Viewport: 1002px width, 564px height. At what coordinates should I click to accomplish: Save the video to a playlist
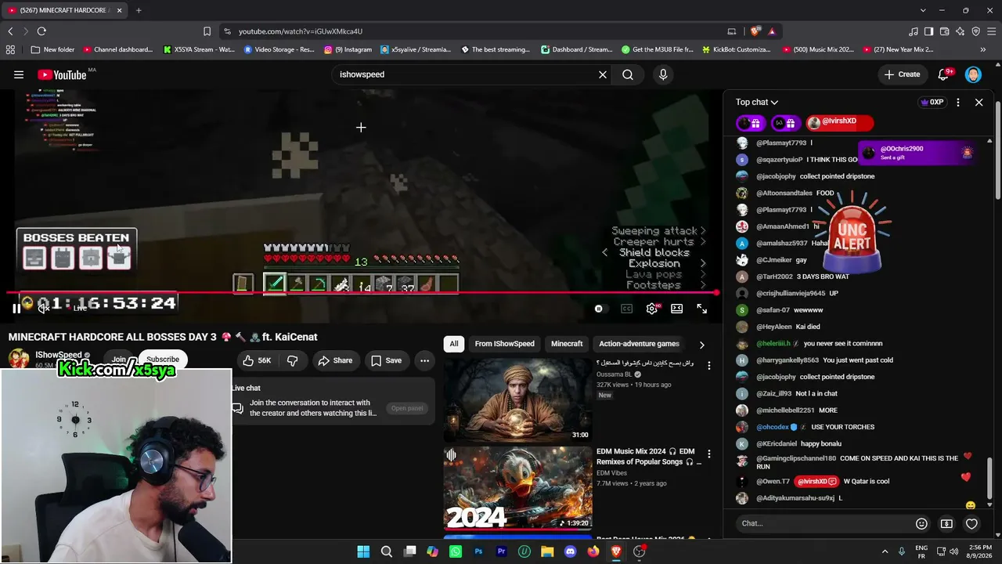tap(386, 360)
